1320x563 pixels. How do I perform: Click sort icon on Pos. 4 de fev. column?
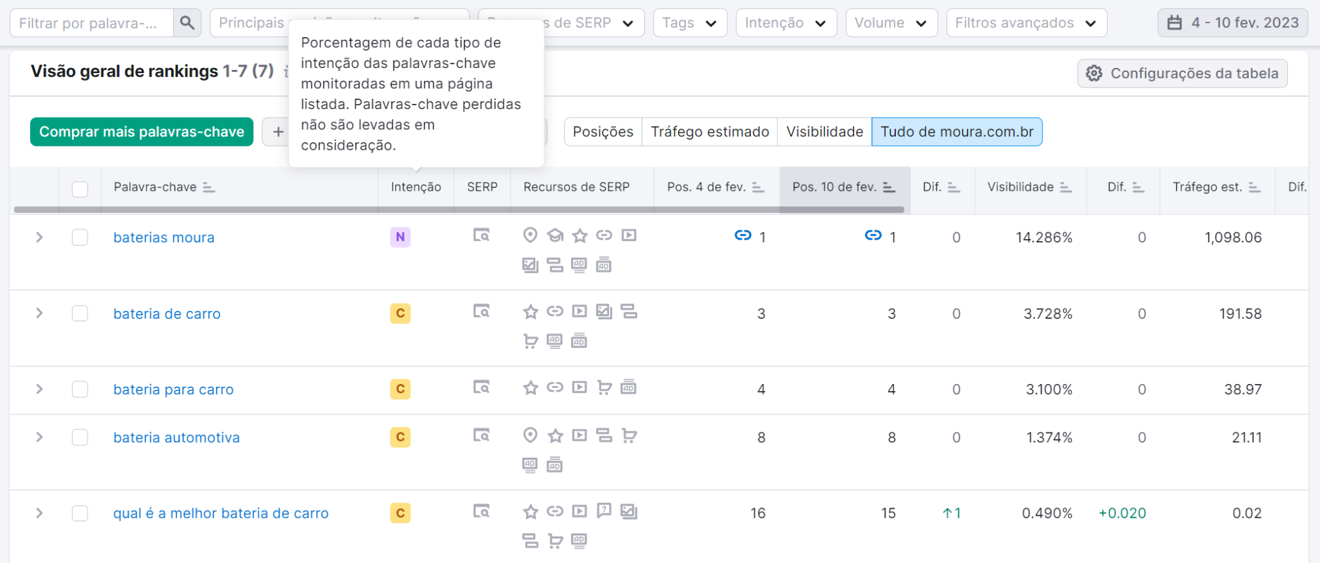[x=758, y=187]
